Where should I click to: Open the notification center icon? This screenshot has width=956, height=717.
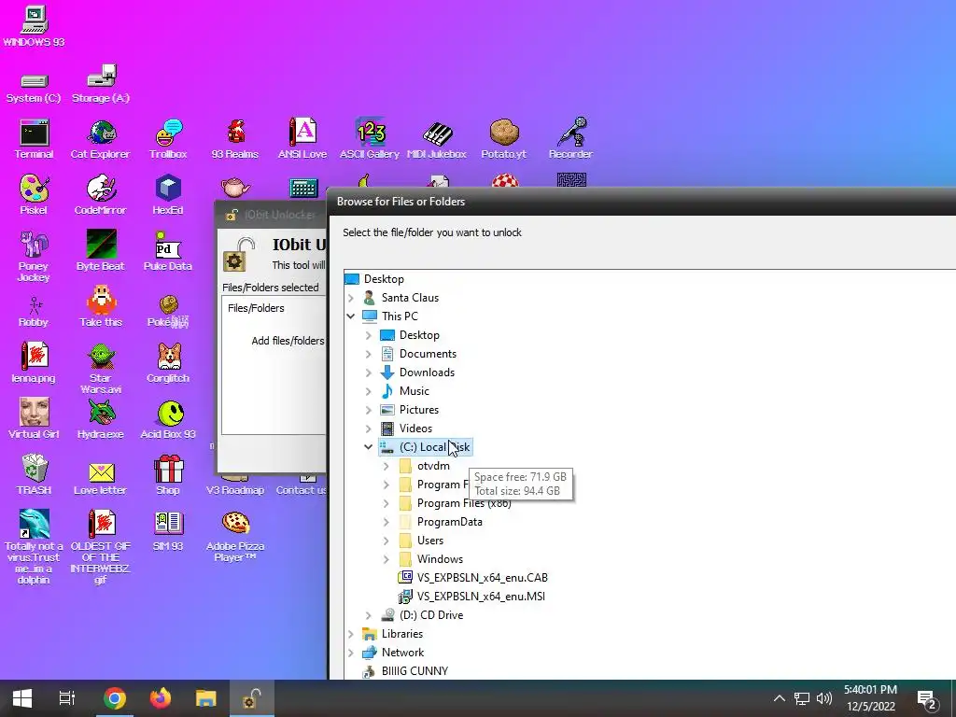[927, 699]
